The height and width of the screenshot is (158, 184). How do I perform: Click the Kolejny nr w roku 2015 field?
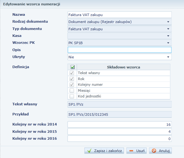[x=120, y=132]
